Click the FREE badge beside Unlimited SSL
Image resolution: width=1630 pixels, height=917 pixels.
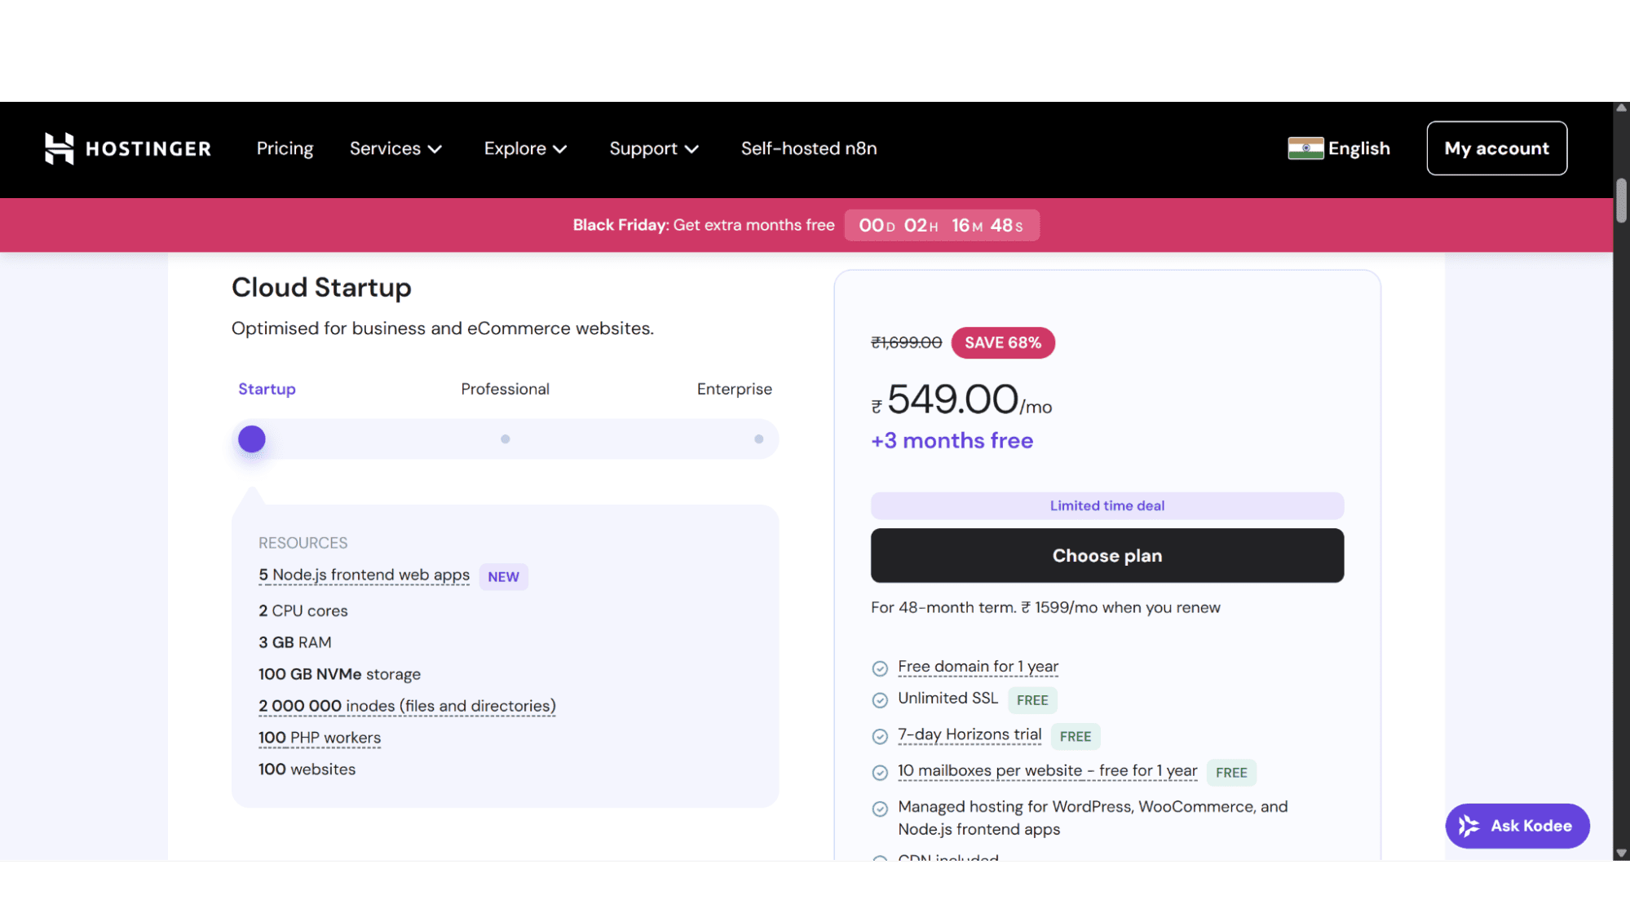pyautogui.click(x=1032, y=700)
